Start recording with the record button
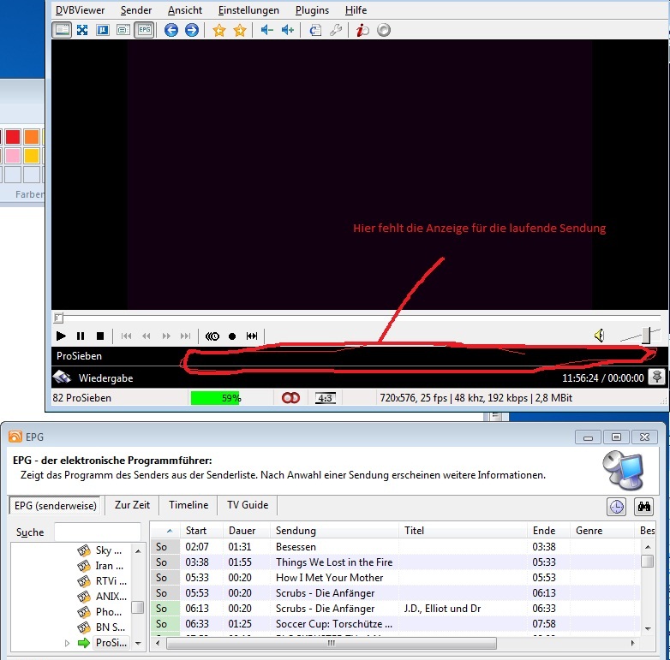The image size is (670, 660). [x=232, y=336]
